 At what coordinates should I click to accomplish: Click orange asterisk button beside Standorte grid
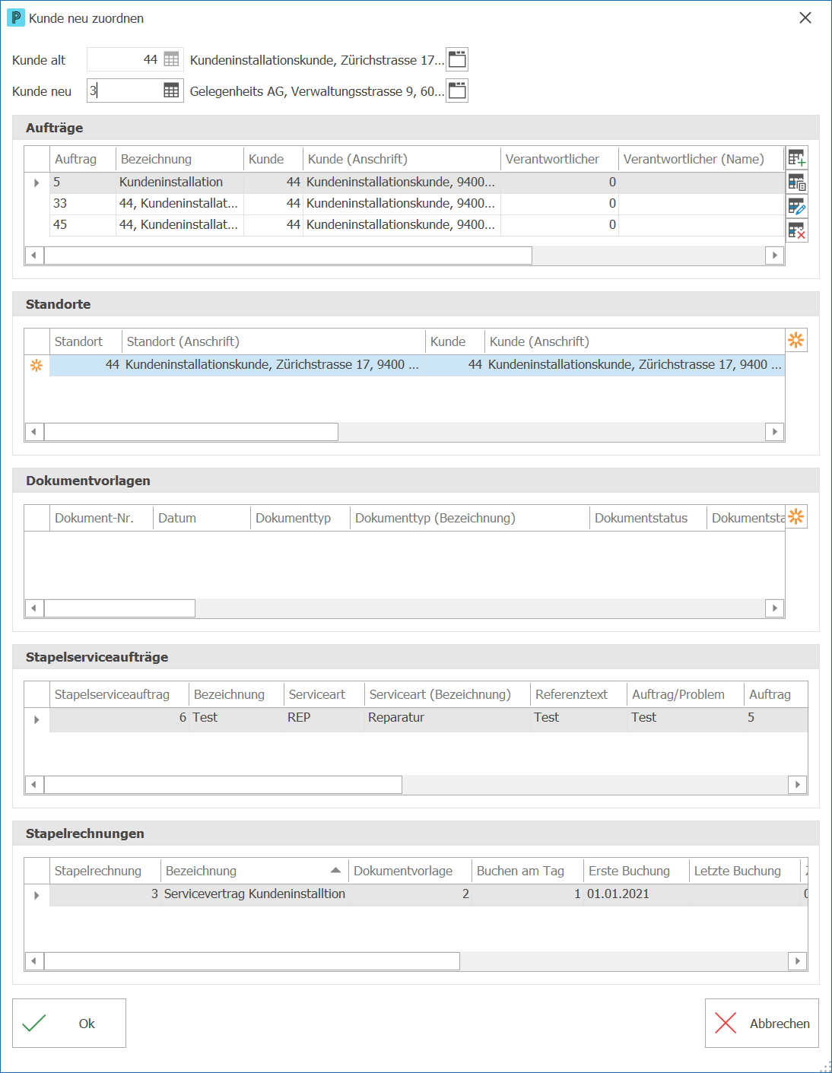(x=796, y=340)
